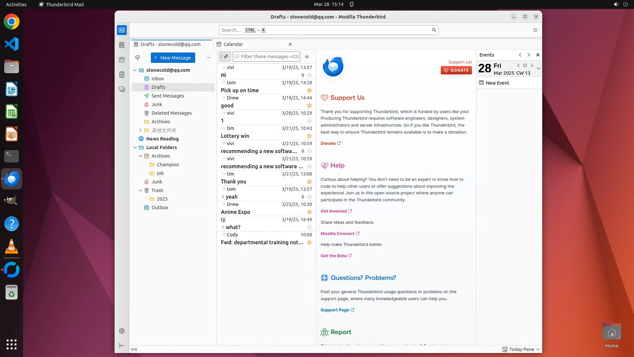Expand the 其他文件夹 folder
This screenshot has height=357, width=634.
coord(140,130)
